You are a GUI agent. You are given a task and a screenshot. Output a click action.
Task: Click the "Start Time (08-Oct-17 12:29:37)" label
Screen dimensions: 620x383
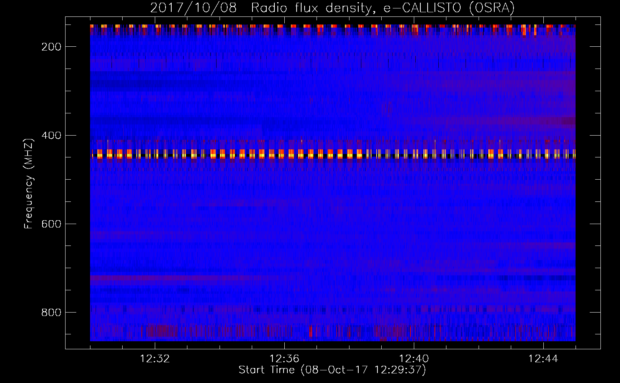tap(332, 370)
